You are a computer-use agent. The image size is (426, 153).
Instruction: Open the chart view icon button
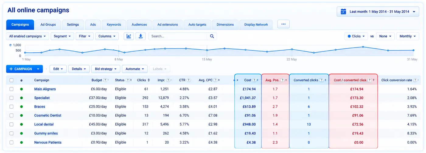click(x=129, y=36)
